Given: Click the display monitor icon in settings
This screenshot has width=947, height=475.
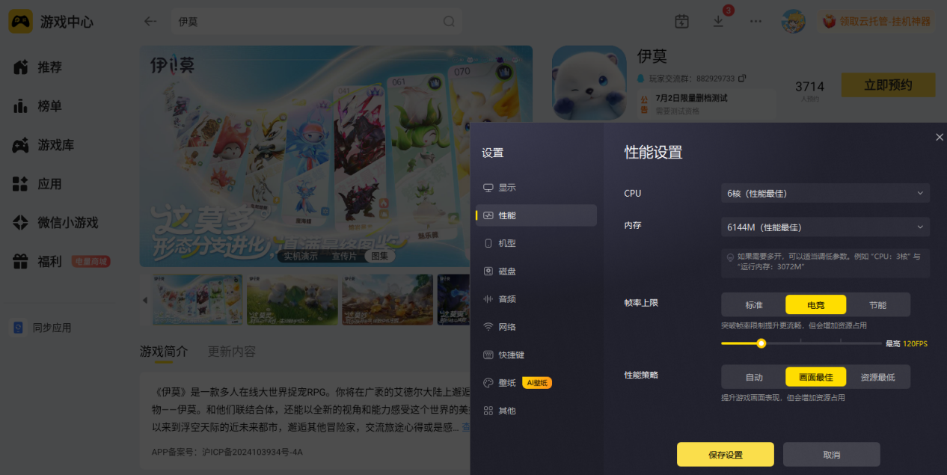Looking at the screenshot, I should [488, 188].
